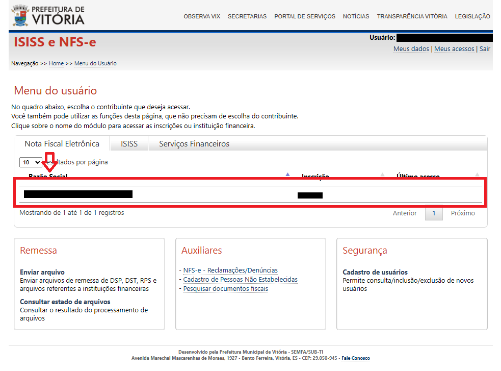Click the Sair logout link
Viewport: 501px width, 371px height.
[x=485, y=49]
